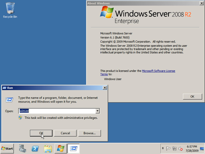
Task: Click OK in the About Windows dialog
Action: (x=192, y=97)
